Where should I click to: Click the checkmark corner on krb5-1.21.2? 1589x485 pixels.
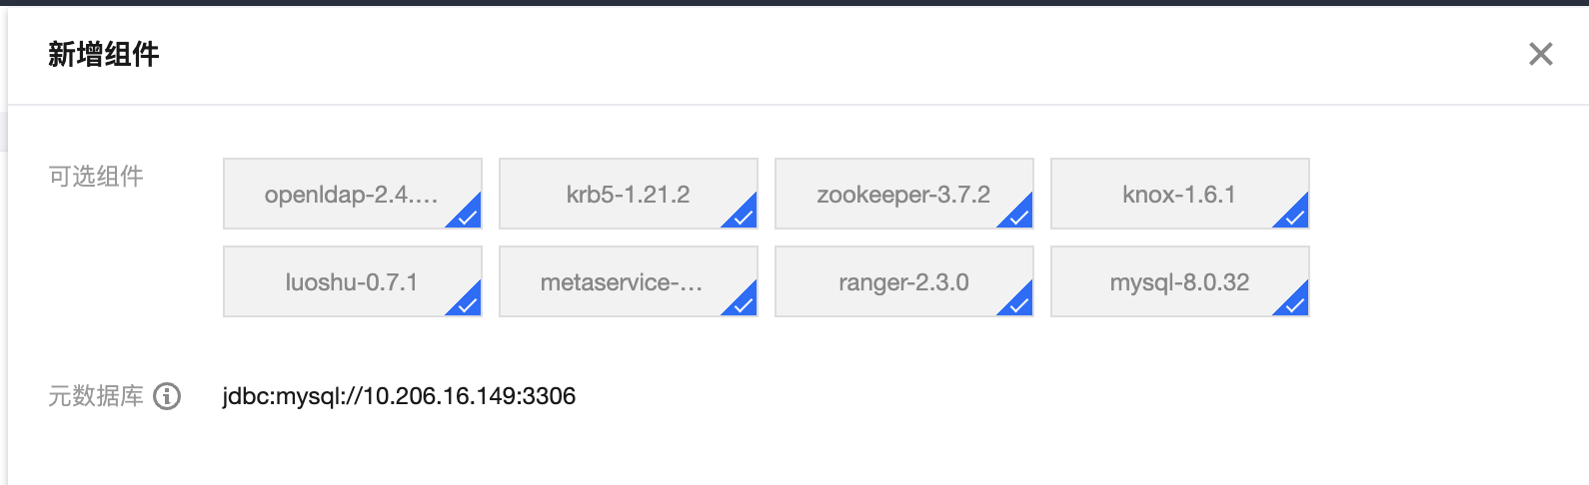(x=744, y=215)
